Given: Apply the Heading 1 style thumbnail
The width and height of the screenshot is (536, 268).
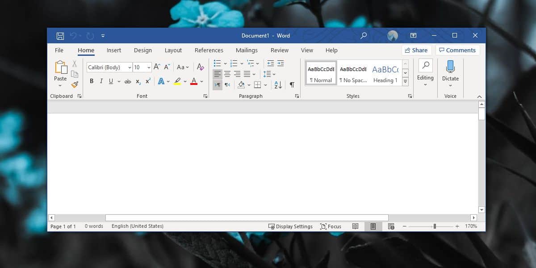Looking at the screenshot, I should coord(385,73).
